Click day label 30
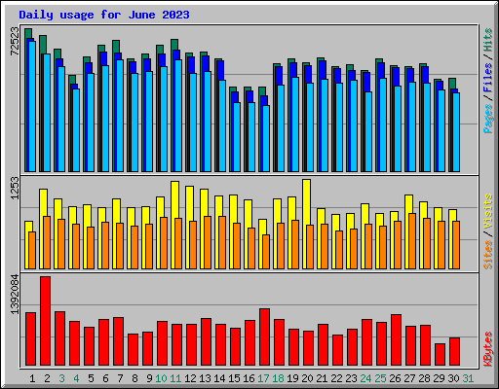Viewport: 499px width, 389px height. 453,378
